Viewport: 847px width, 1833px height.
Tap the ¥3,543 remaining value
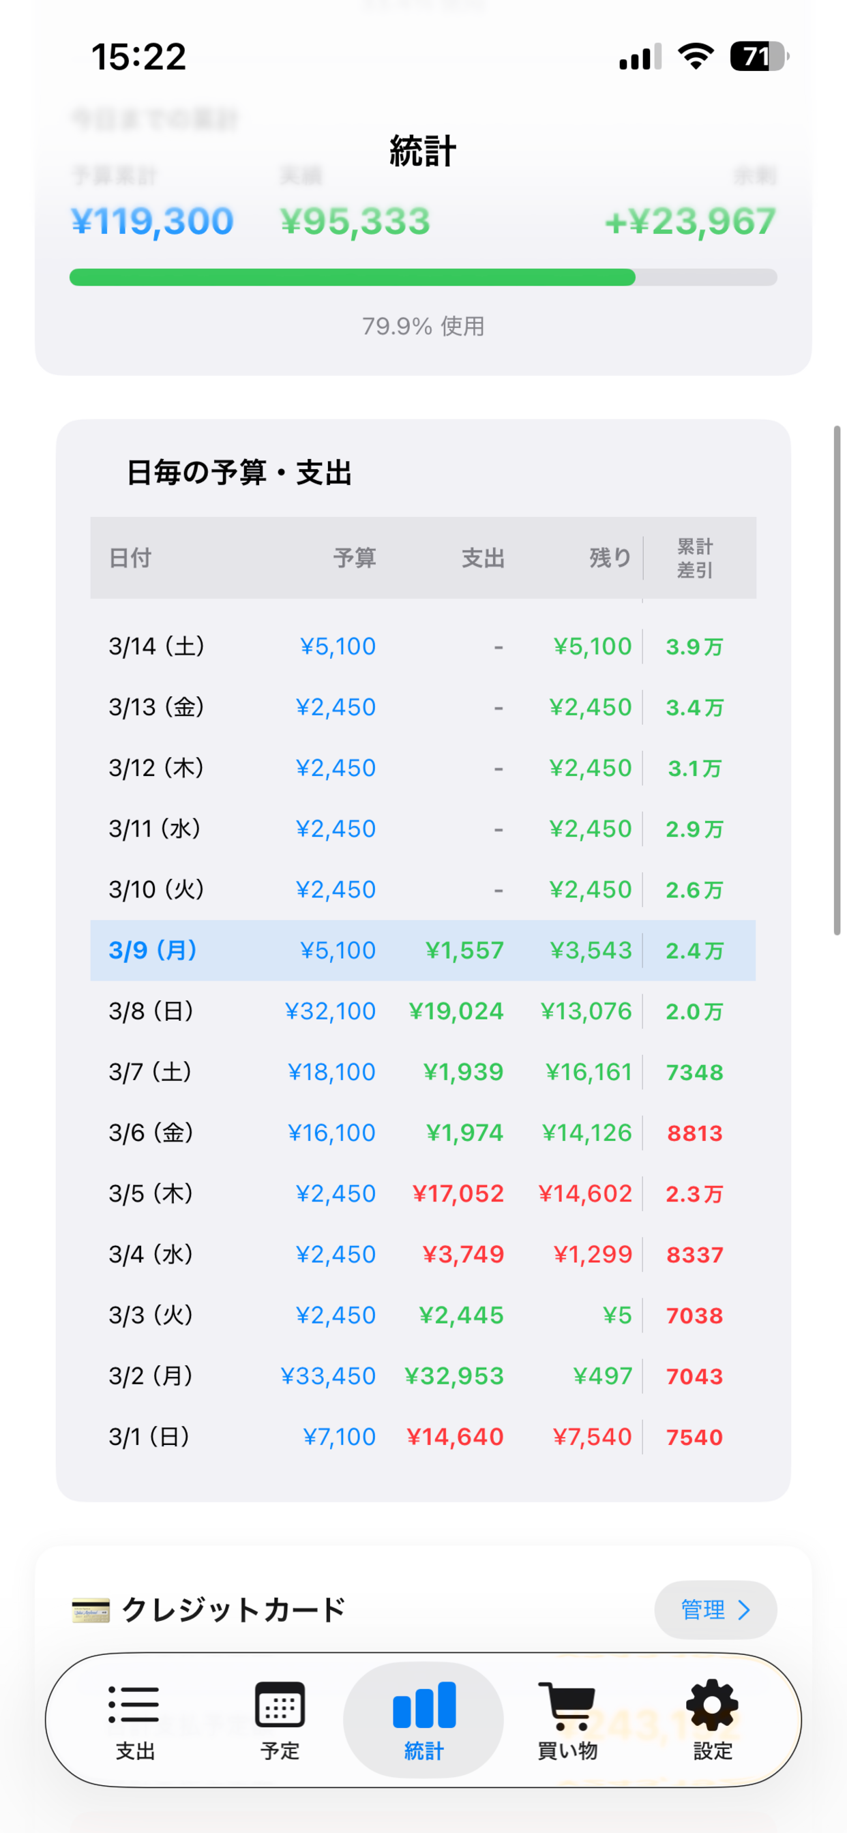(591, 951)
